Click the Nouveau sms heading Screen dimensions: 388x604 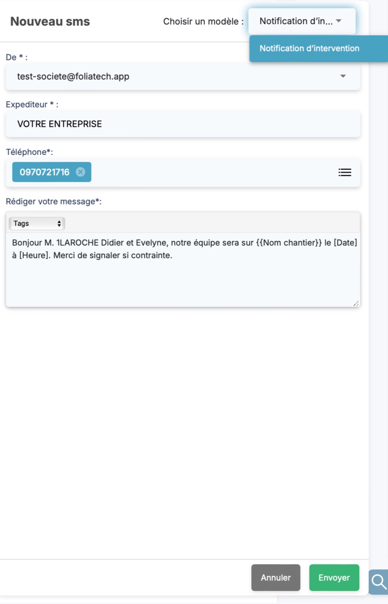coord(50,22)
